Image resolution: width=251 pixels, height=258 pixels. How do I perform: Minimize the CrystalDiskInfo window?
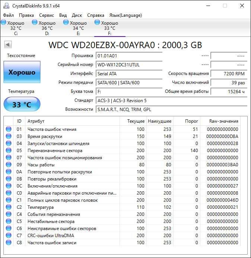tap(208, 6)
